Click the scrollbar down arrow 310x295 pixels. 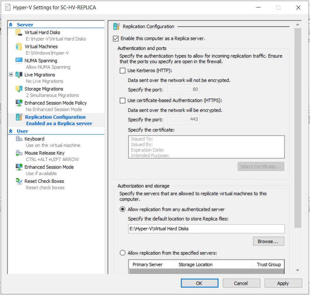point(298,270)
